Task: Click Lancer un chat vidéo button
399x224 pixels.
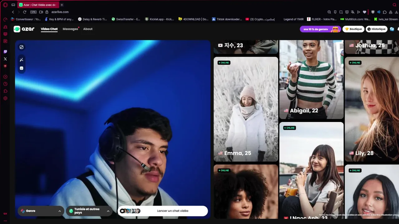Action: point(163,211)
